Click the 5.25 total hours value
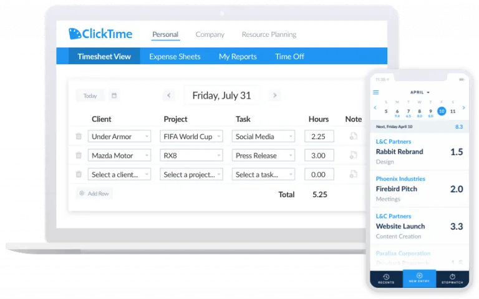The image size is (479, 299). pyautogui.click(x=319, y=194)
